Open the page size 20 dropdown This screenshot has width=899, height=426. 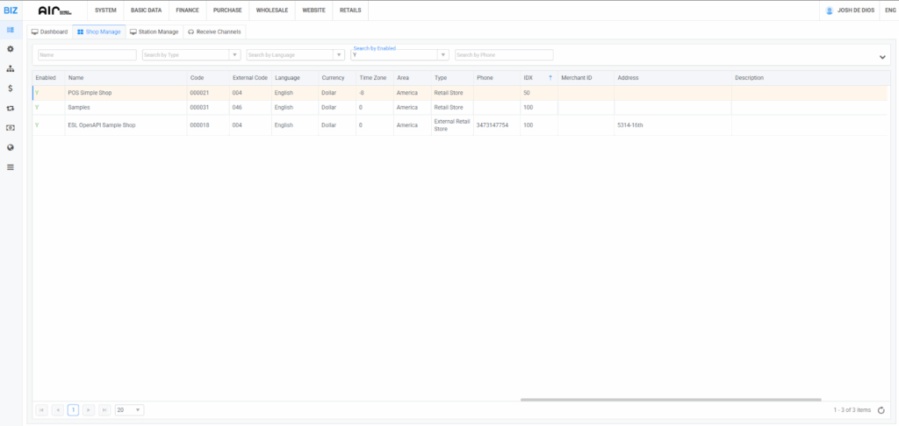click(139, 409)
